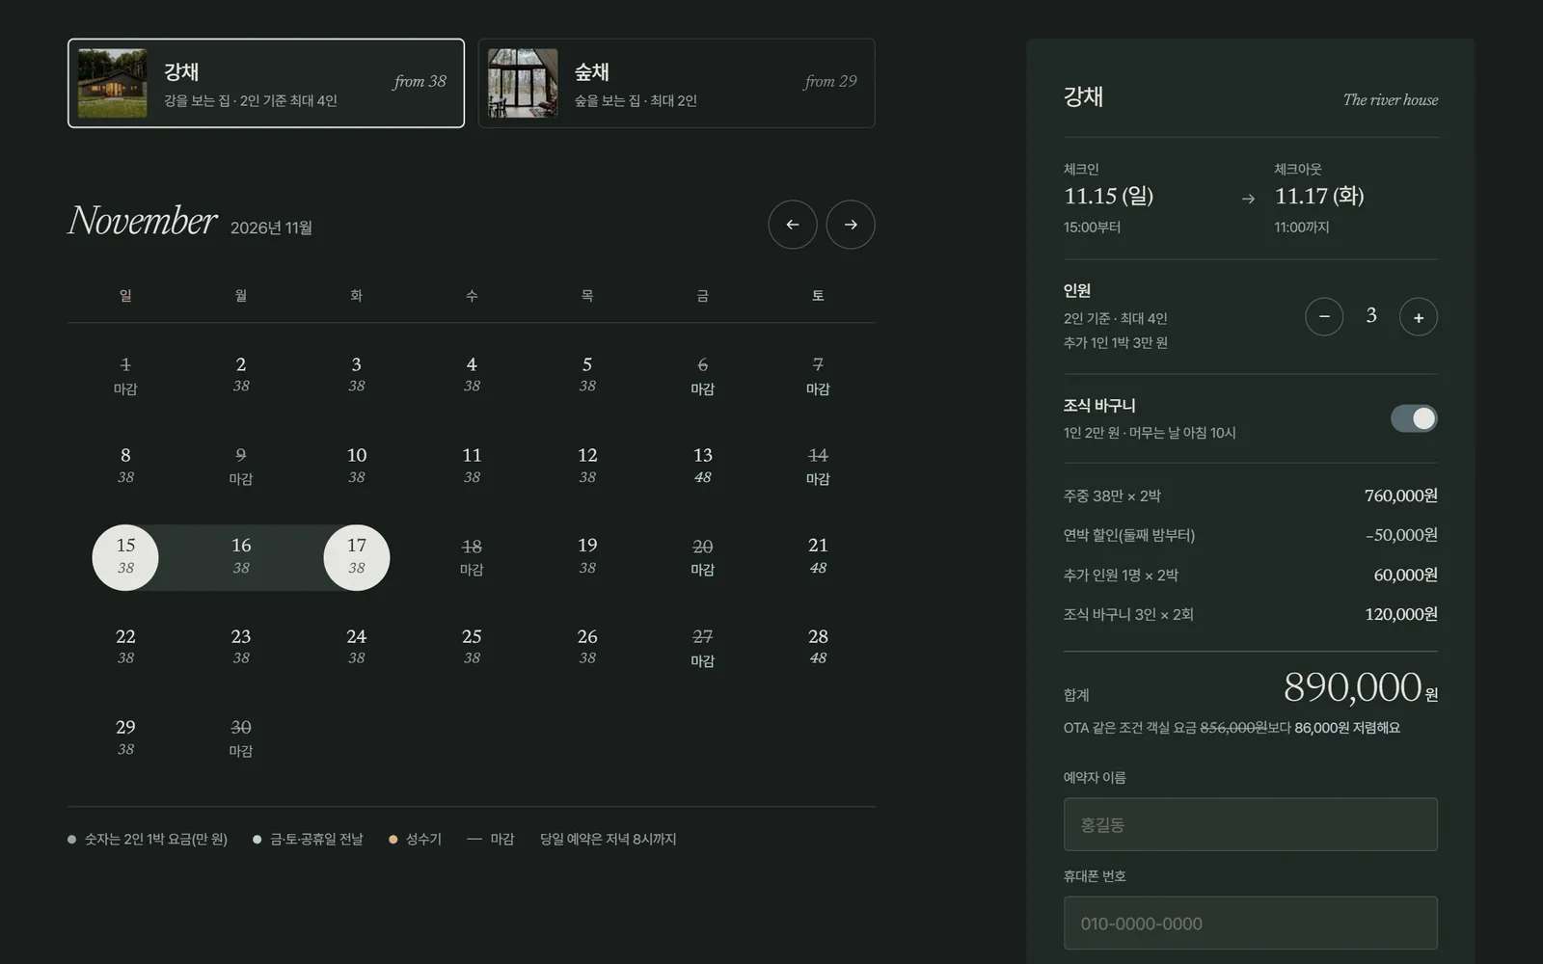The width and height of the screenshot is (1543, 964).
Task: Pick November 24 in the calendar
Action: pos(357,647)
